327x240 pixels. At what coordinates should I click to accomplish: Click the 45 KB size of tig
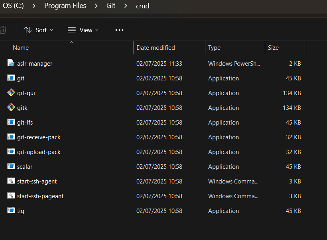coord(293,211)
